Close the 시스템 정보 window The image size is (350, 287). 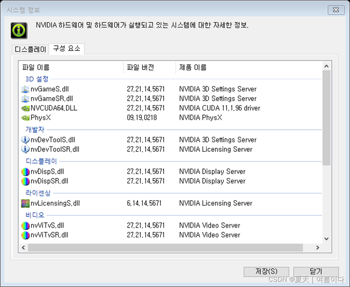click(336, 10)
